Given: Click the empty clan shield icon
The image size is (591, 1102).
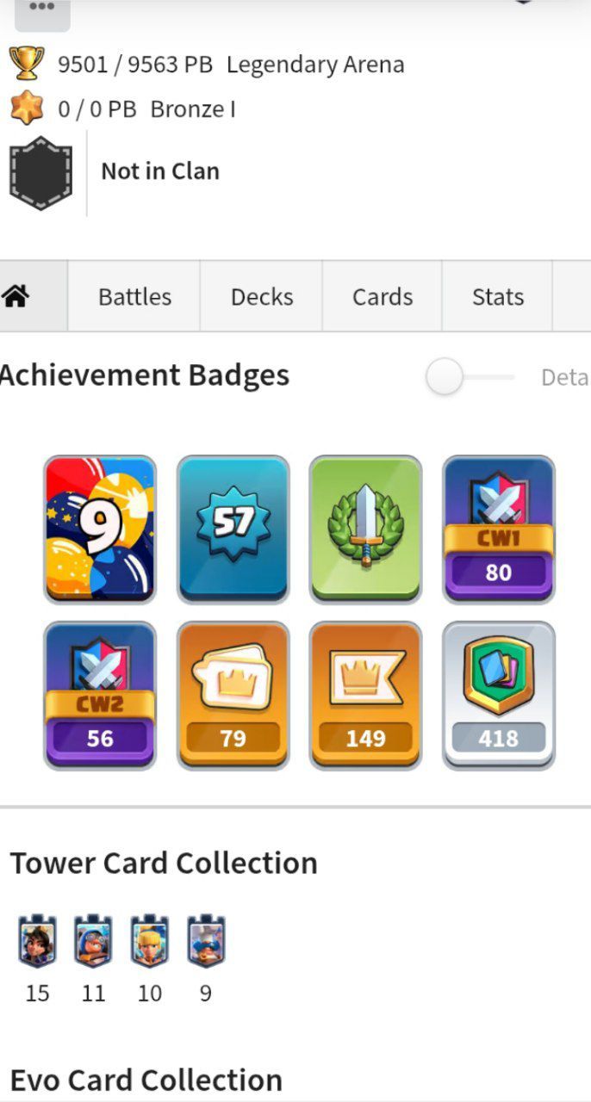Looking at the screenshot, I should pyautogui.click(x=40, y=171).
